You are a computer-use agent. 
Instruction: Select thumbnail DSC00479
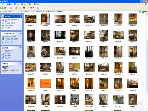31,100
